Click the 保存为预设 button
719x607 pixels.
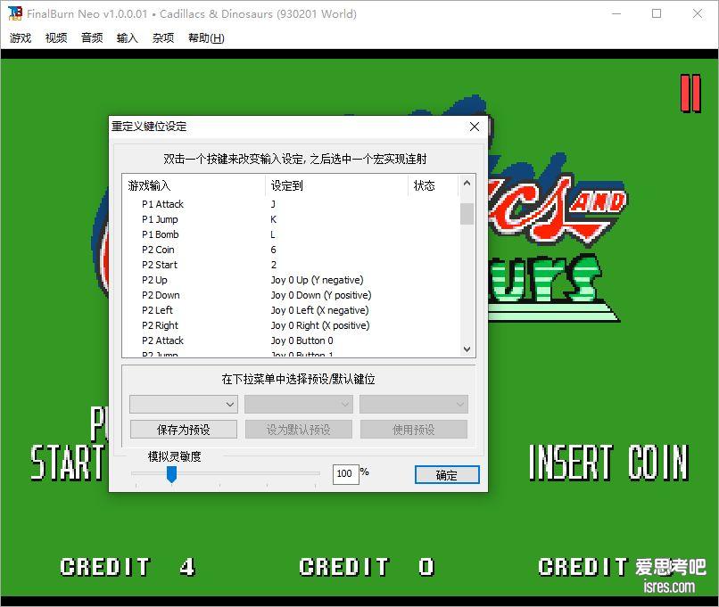point(184,430)
